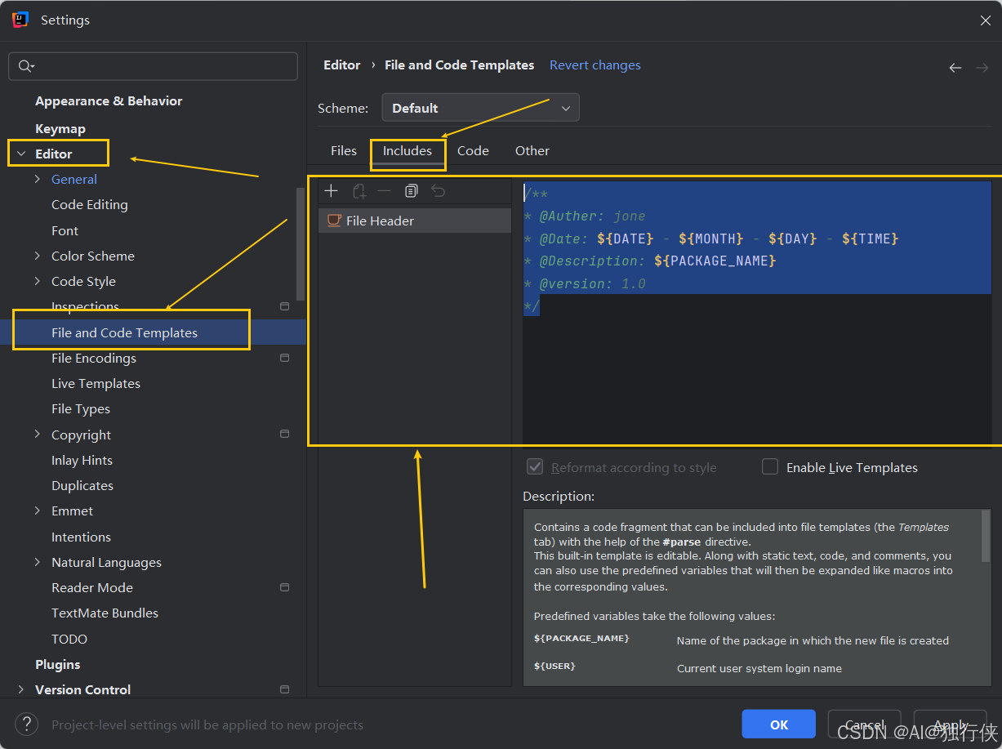Expand the Natural Languages node
The height and width of the screenshot is (749, 1002).
(x=37, y=562)
